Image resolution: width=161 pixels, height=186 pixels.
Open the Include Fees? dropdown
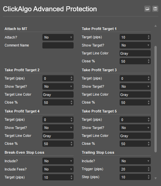(x=58, y=169)
